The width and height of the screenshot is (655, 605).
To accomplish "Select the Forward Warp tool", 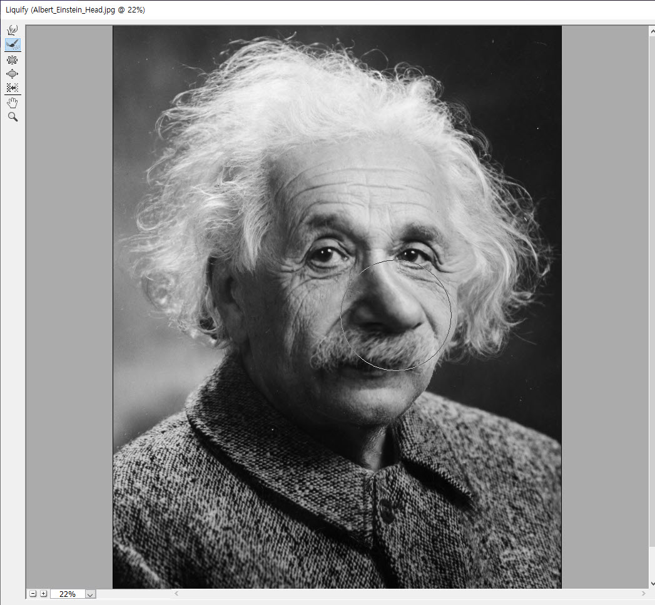I will tap(13, 30).
